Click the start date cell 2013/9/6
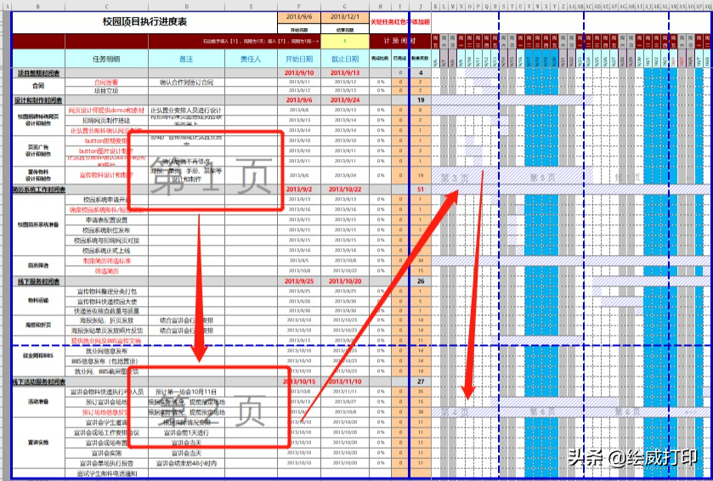Image resolution: width=713 pixels, height=481 pixels. [x=299, y=17]
